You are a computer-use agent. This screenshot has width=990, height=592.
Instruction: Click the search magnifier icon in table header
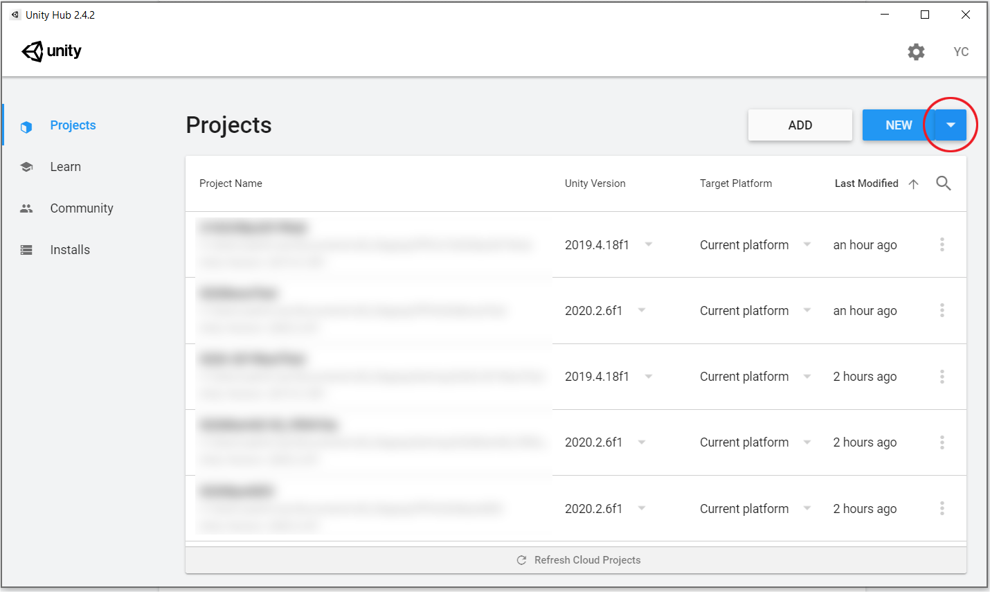pyautogui.click(x=943, y=183)
